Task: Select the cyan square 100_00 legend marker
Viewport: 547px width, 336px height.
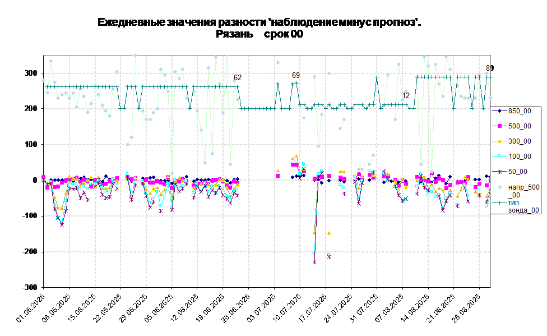Action: (x=499, y=157)
